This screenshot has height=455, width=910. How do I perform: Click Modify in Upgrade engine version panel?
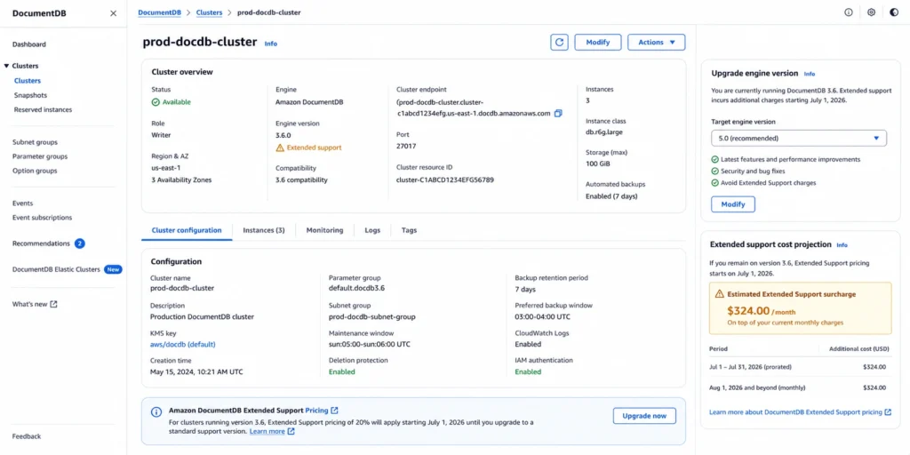(x=733, y=204)
